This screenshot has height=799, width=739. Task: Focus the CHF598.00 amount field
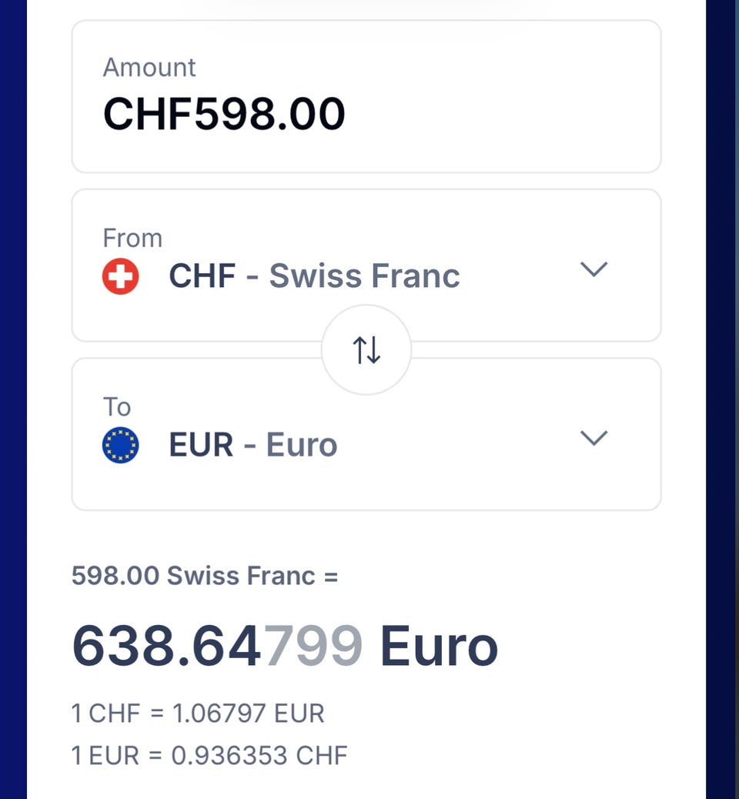[x=224, y=115]
